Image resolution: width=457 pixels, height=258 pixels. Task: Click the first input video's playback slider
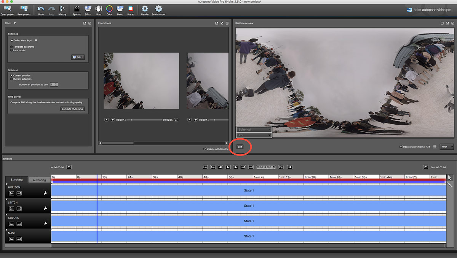pyautogui.click(x=144, y=120)
